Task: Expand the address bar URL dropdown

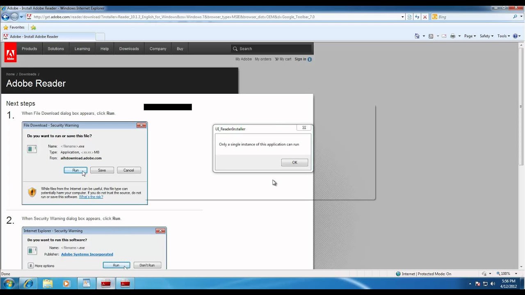Action: (x=402, y=17)
